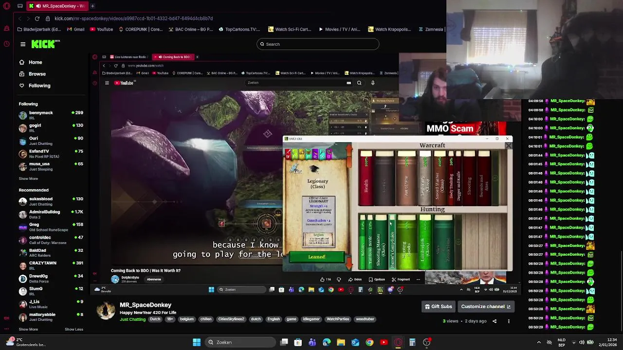Open MR_SpaceDonkey channel avatar
Viewport: 623px width, 350px height.
[106, 311]
